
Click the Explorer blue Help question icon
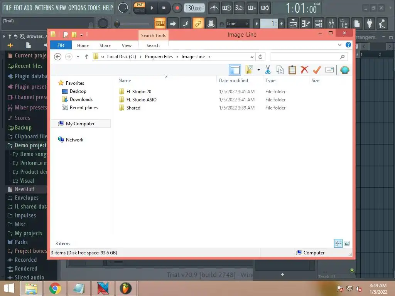pyautogui.click(x=348, y=45)
